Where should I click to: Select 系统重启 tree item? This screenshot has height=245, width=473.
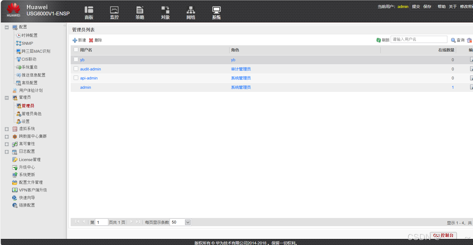(x=30, y=67)
